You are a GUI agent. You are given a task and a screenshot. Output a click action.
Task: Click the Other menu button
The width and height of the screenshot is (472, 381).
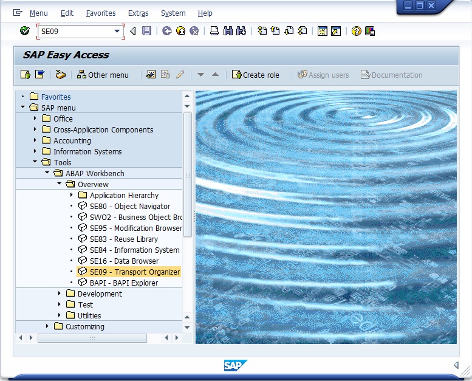103,75
